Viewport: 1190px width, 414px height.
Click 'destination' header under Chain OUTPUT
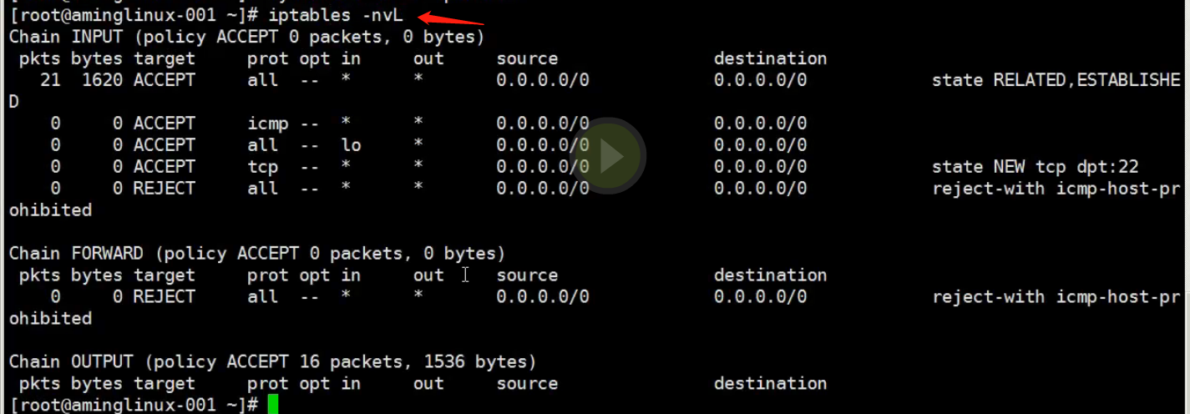[770, 383]
